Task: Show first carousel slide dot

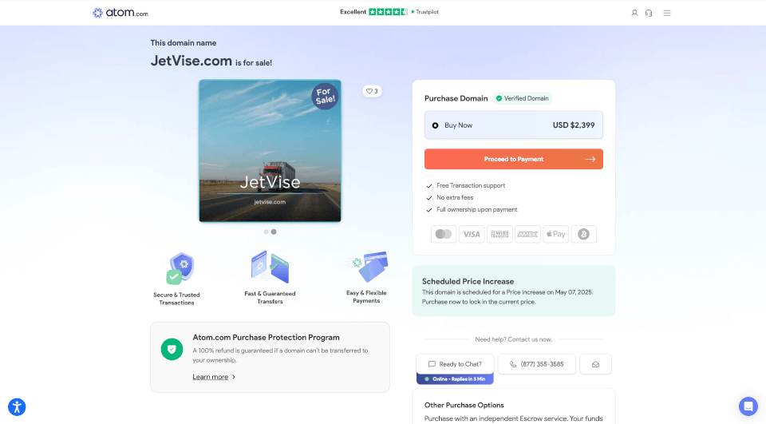Action: 266,232
